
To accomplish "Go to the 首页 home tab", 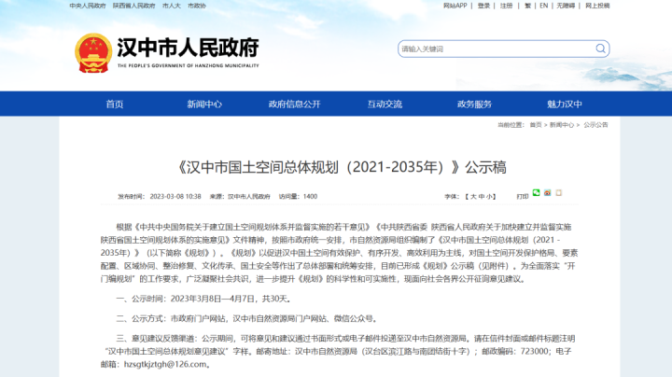I will click(114, 105).
